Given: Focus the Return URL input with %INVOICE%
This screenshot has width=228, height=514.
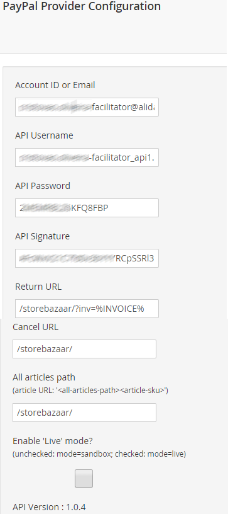Looking at the screenshot, I should coord(87,309).
